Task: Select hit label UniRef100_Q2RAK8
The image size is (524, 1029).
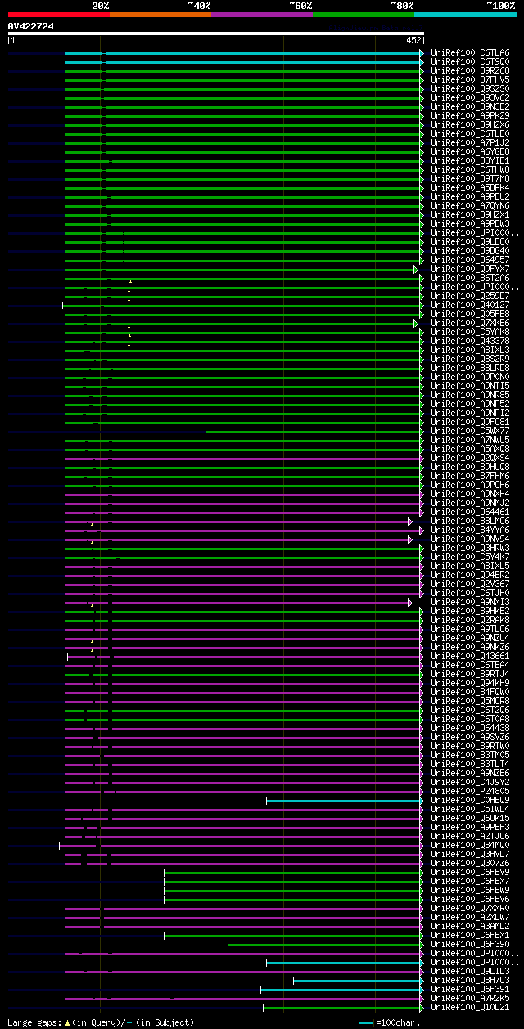Action: pos(470,620)
